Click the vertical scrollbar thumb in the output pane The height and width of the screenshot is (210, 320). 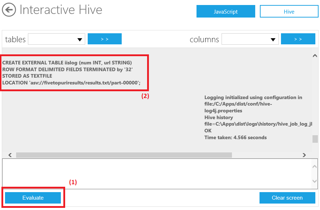(315, 139)
